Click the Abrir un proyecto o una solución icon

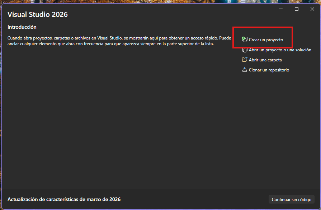[x=245, y=50]
